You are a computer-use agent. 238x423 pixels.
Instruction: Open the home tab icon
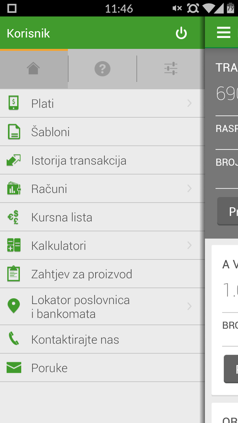(34, 69)
